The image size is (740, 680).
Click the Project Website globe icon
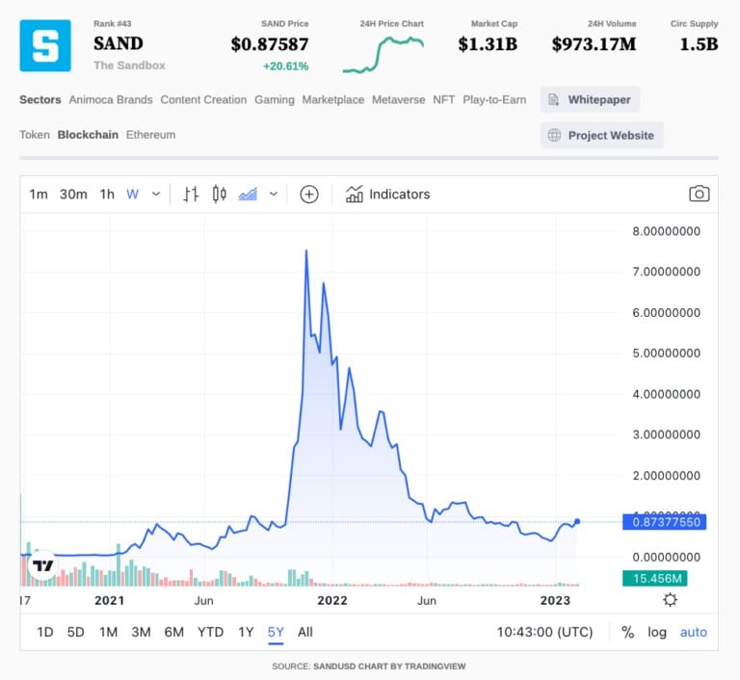coord(554,135)
